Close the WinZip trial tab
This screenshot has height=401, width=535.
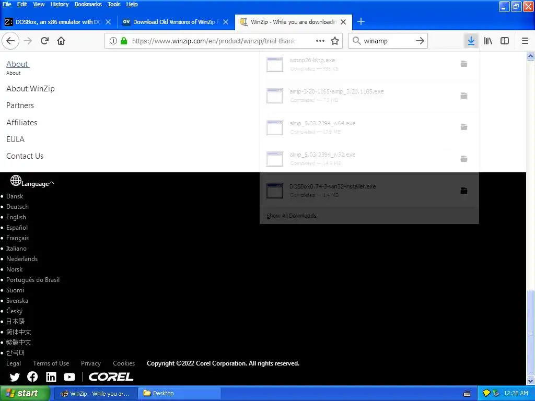click(x=343, y=22)
